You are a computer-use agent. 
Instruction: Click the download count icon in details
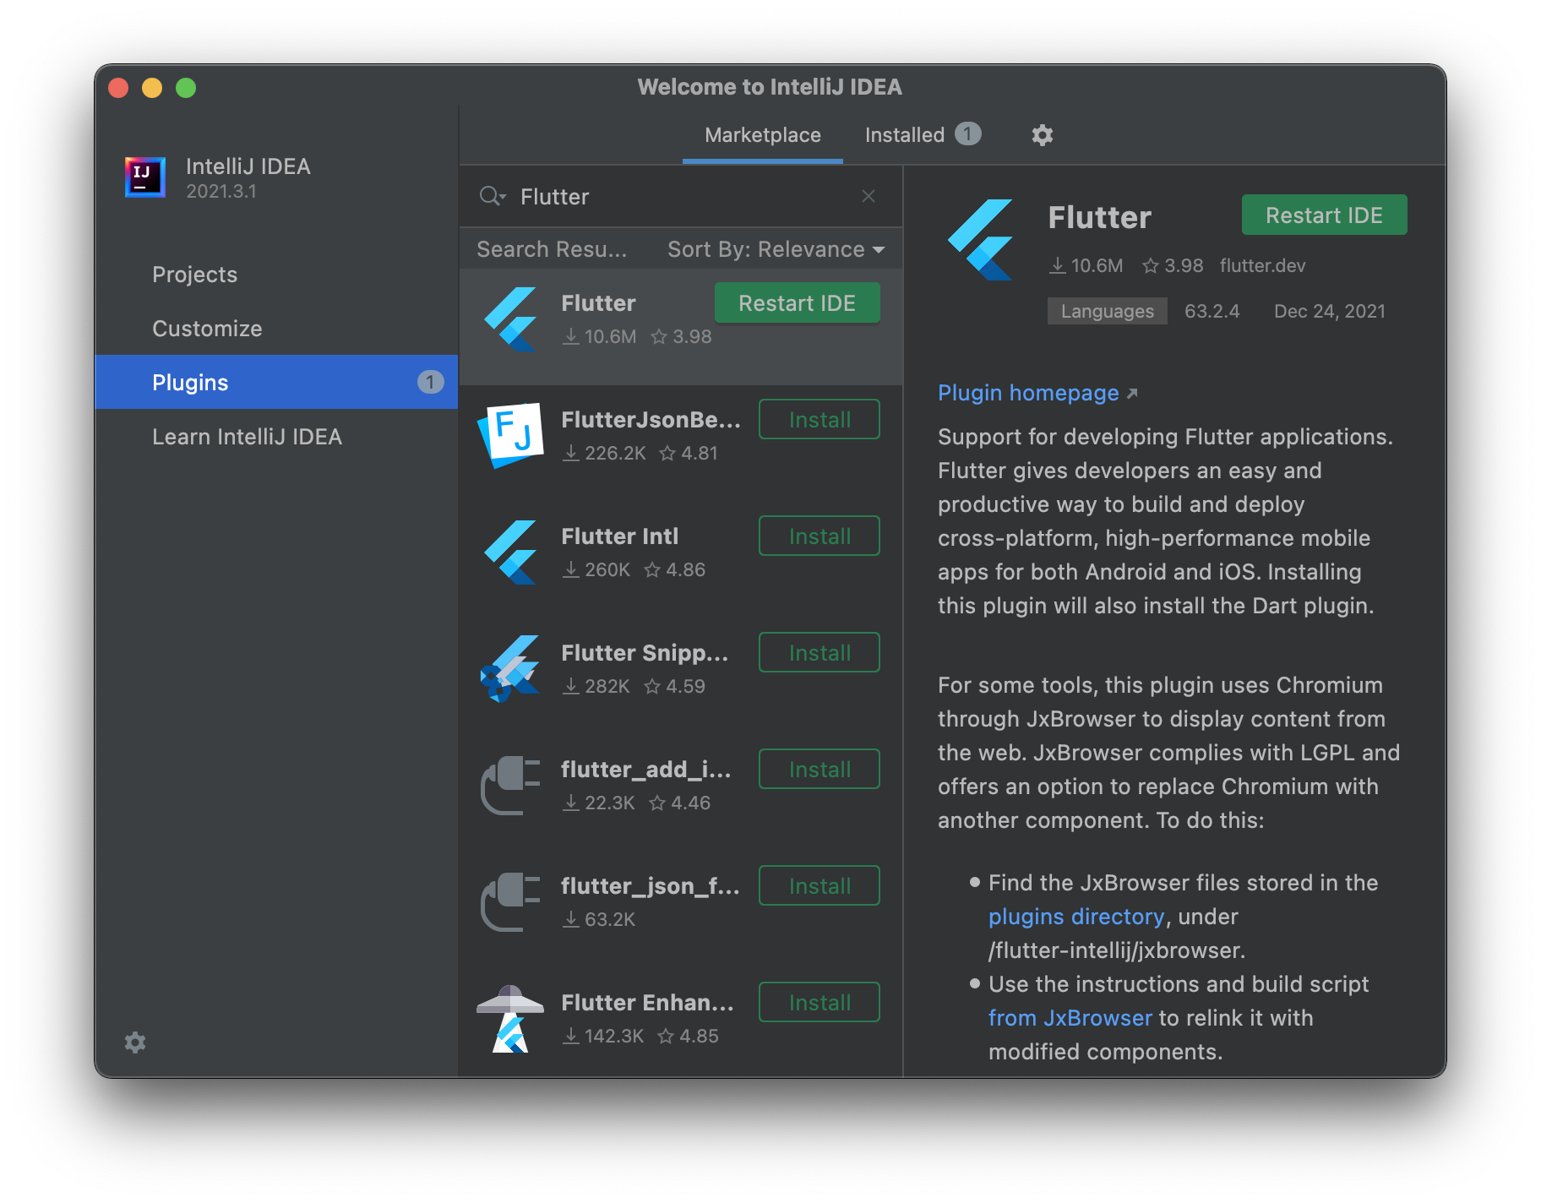(x=1058, y=266)
